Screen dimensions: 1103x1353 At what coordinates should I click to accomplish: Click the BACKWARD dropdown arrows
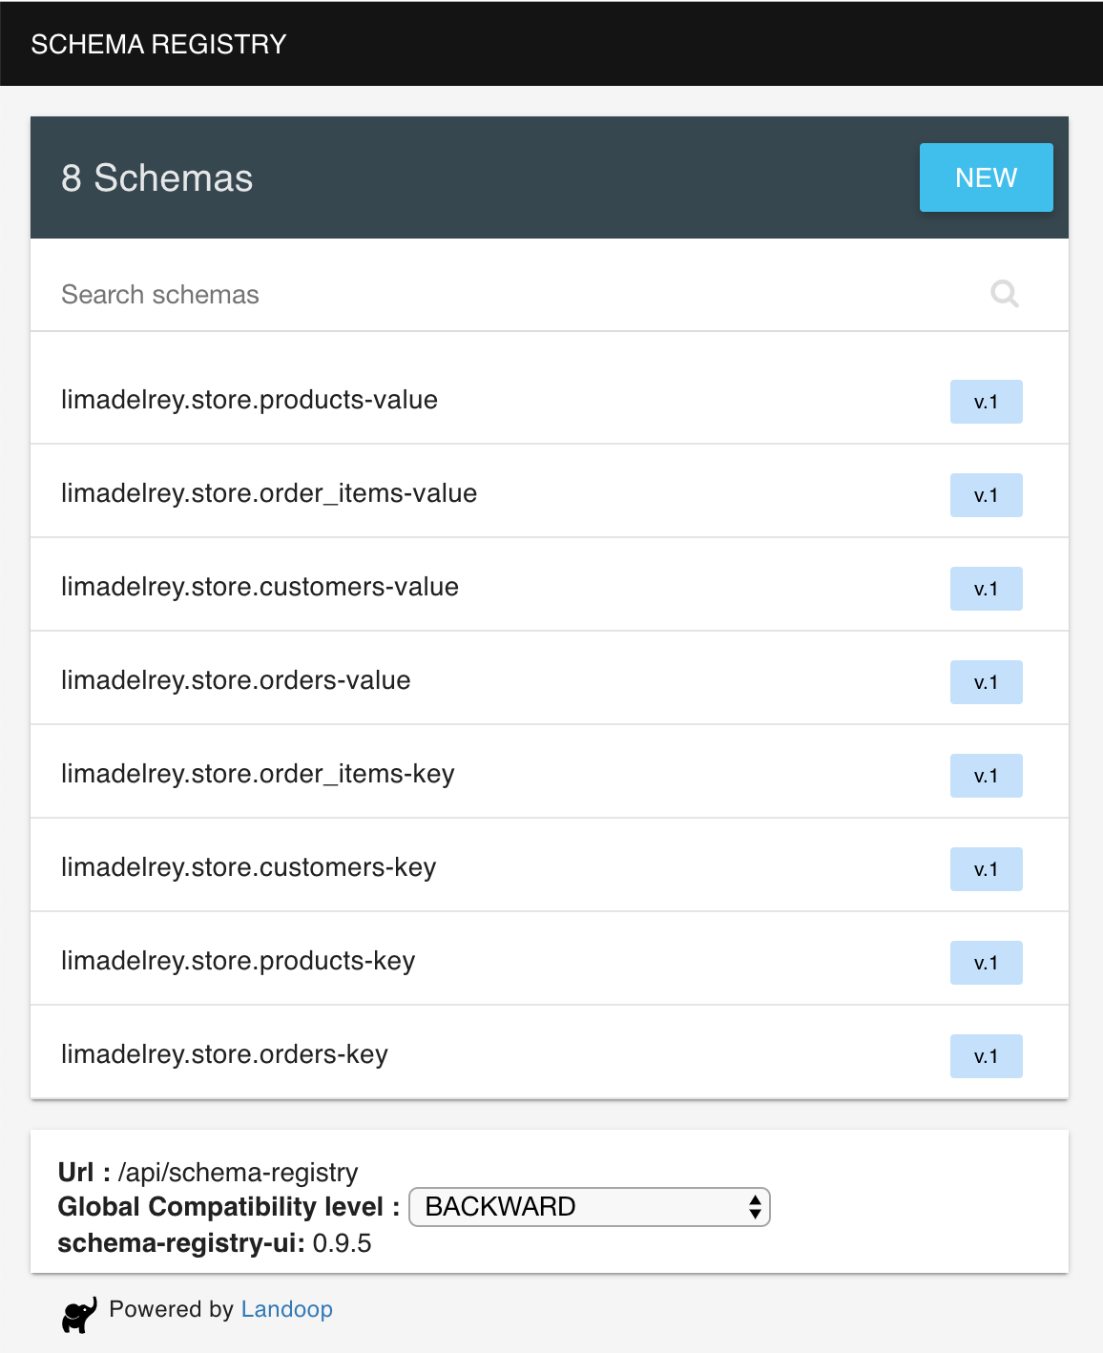(x=755, y=1207)
